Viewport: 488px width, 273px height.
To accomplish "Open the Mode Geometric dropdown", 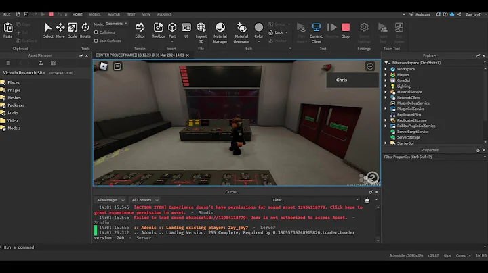I will pyautogui.click(x=117, y=24).
